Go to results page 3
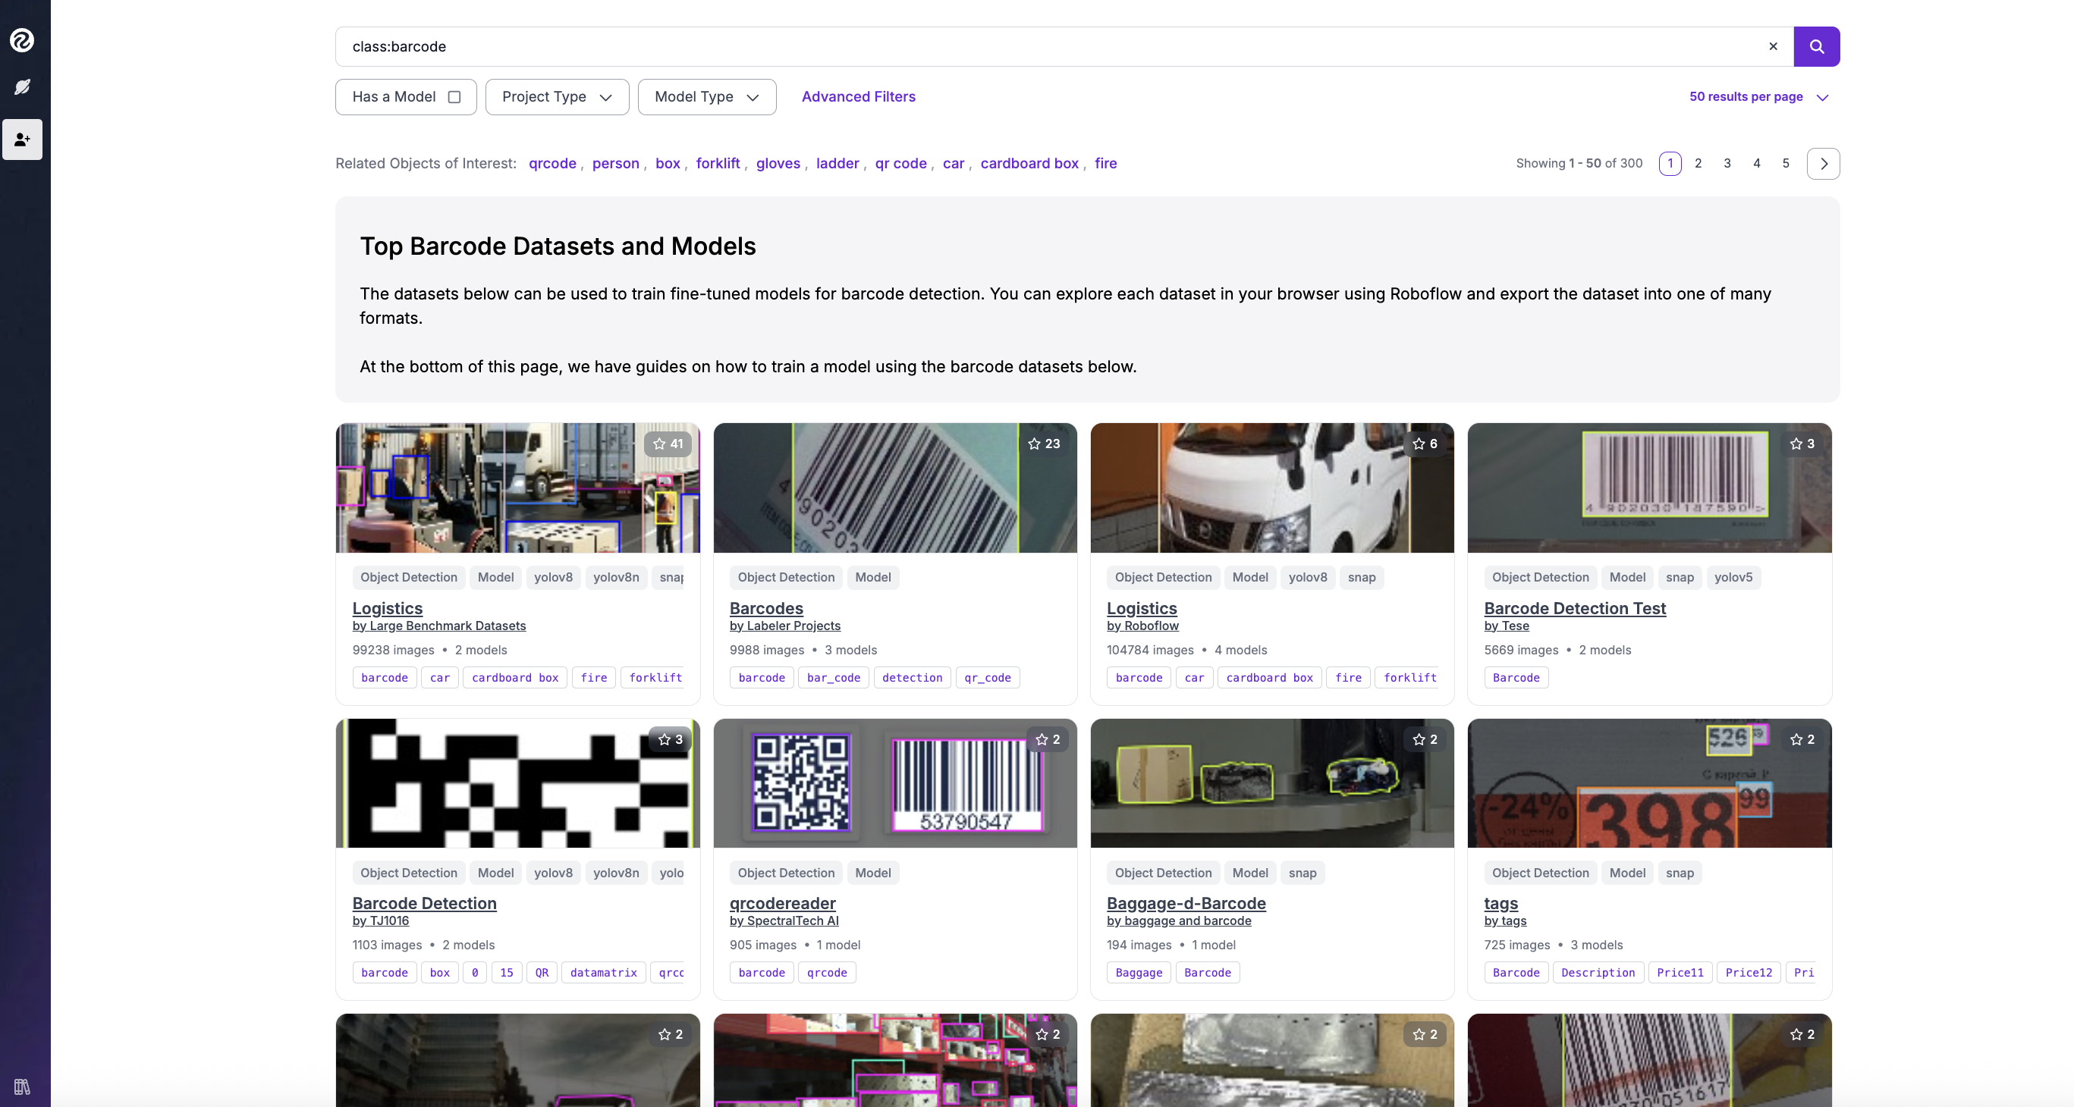This screenshot has width=2074, height=1107. pos(1727,163)
